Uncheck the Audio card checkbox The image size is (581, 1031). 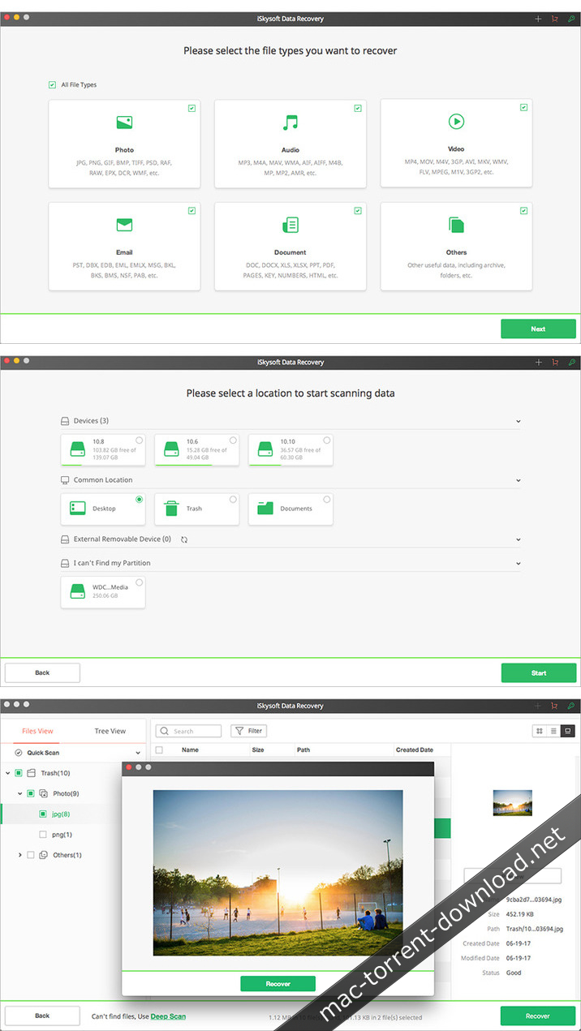[x=358, y=108]
